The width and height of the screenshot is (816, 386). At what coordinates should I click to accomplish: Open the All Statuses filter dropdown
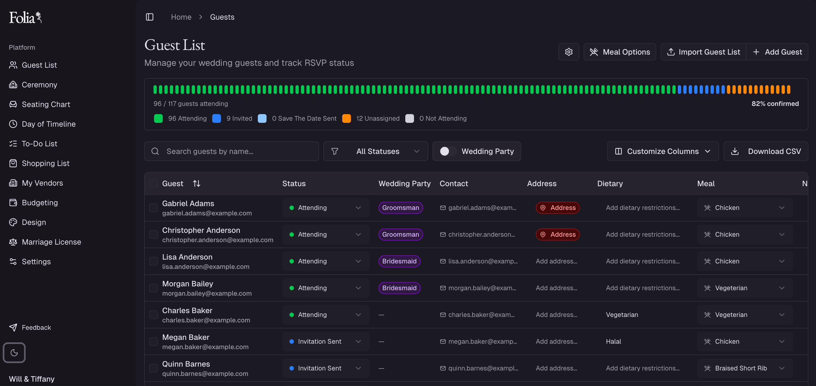tap(376, 151)
